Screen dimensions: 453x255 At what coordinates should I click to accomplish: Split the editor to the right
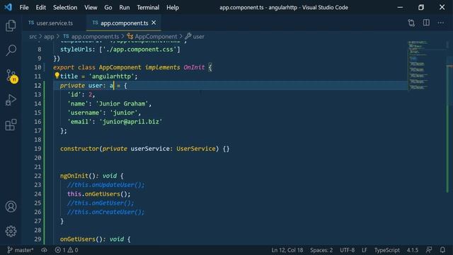(x=426, y=23)
